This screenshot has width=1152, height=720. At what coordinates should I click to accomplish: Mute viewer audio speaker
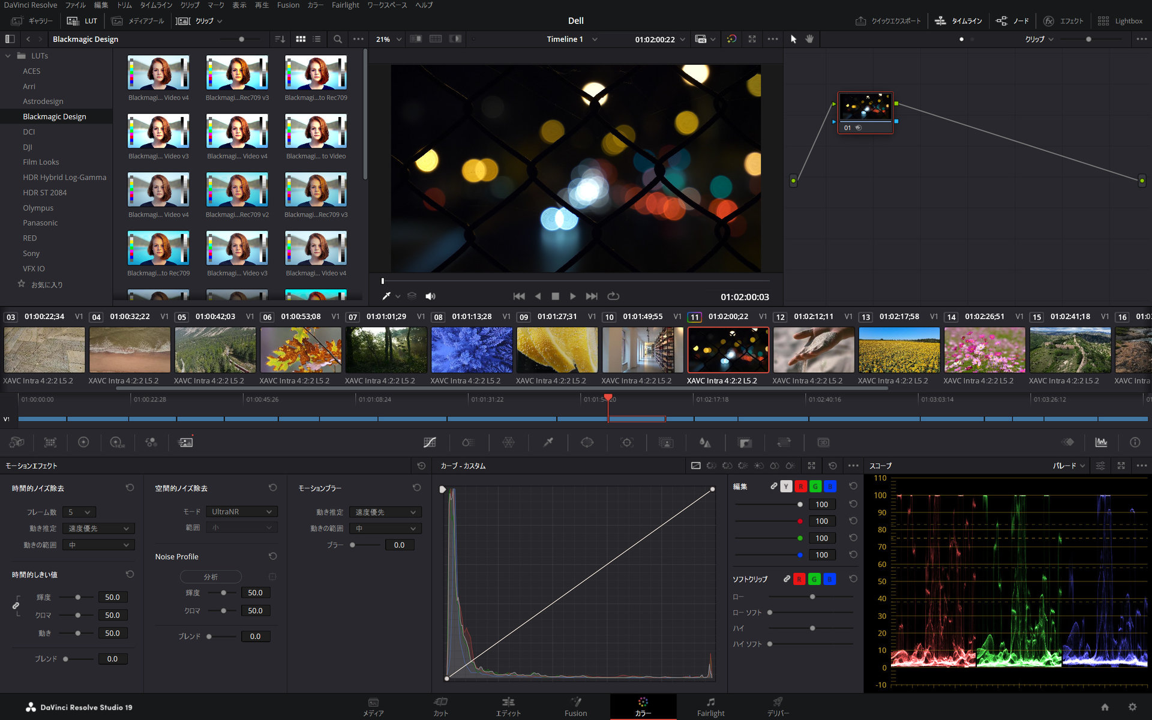[x=430, y=296]
